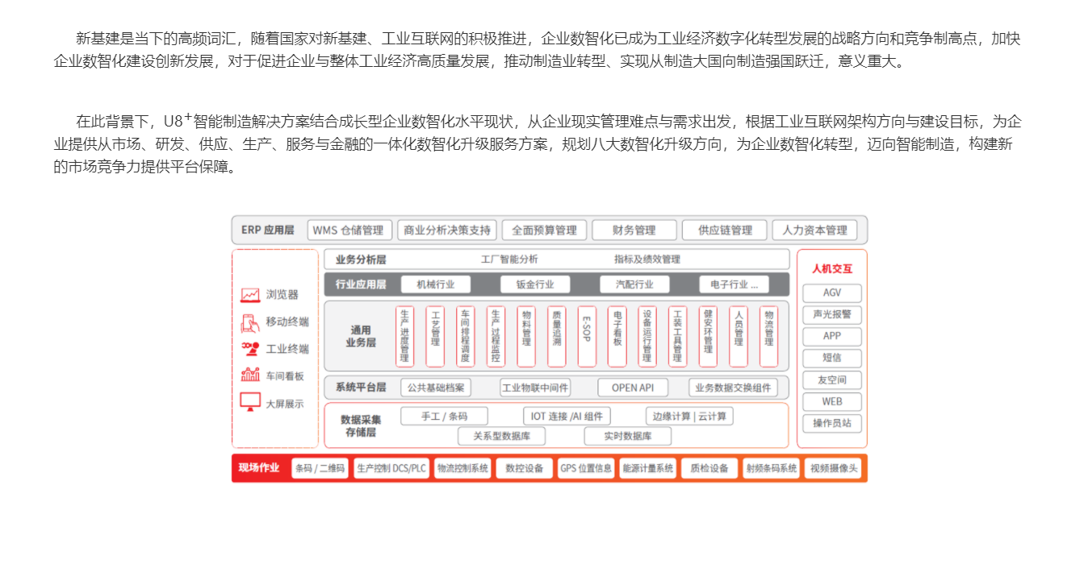The width and height of the screenshot is (1088, 581).
Task: Click the 工业终端 icon
Action: (250, 349)
